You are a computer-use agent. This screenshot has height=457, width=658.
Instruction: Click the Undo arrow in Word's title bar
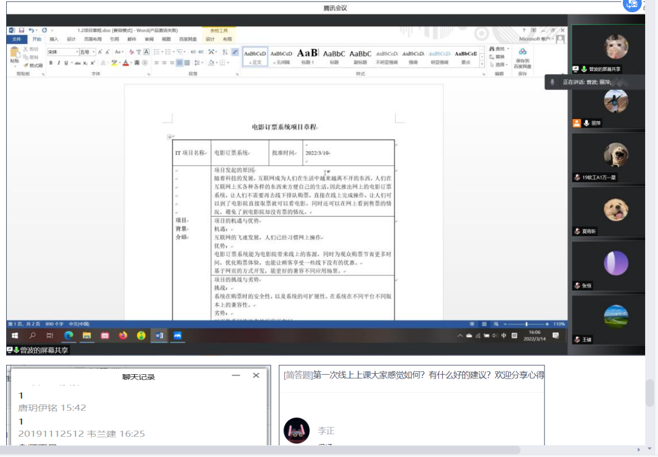tap(31, 30)
